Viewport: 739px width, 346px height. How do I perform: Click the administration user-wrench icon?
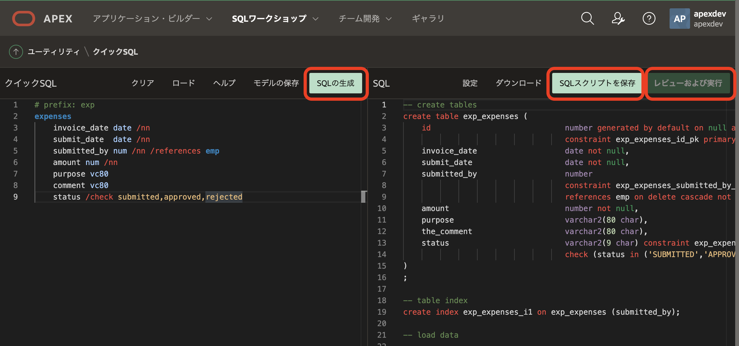(x=618, y=19)
